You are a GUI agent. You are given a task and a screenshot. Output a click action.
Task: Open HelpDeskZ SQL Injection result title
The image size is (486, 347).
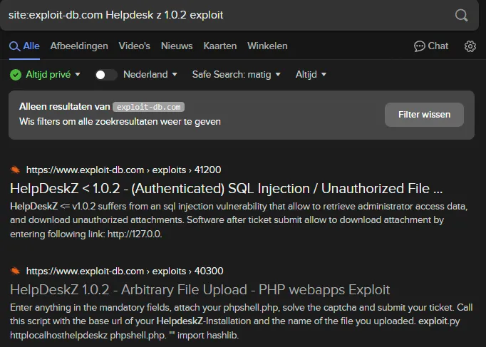(227, 188)
